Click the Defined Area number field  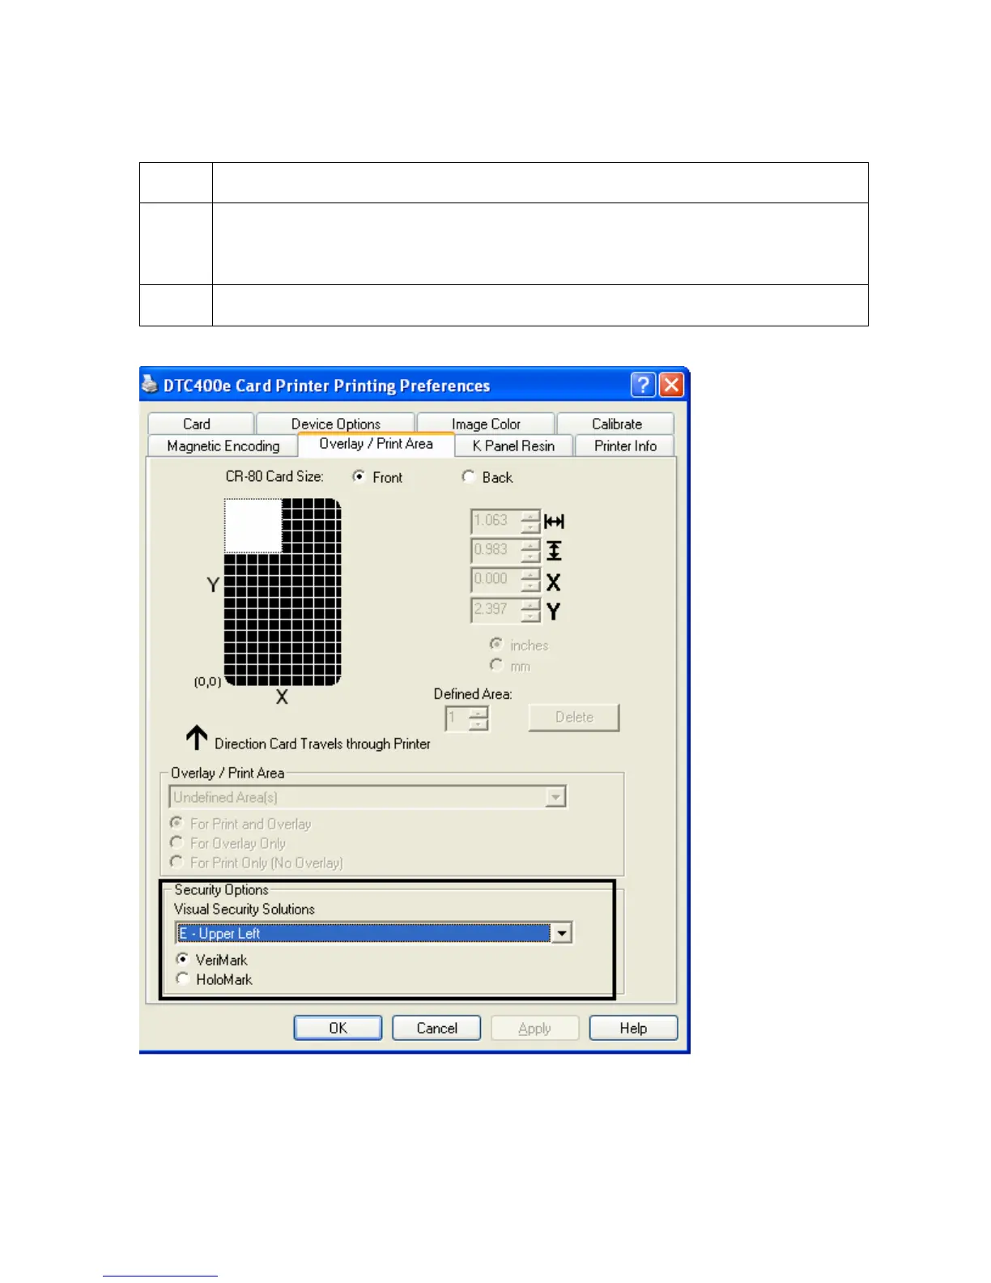coord(457,718)
